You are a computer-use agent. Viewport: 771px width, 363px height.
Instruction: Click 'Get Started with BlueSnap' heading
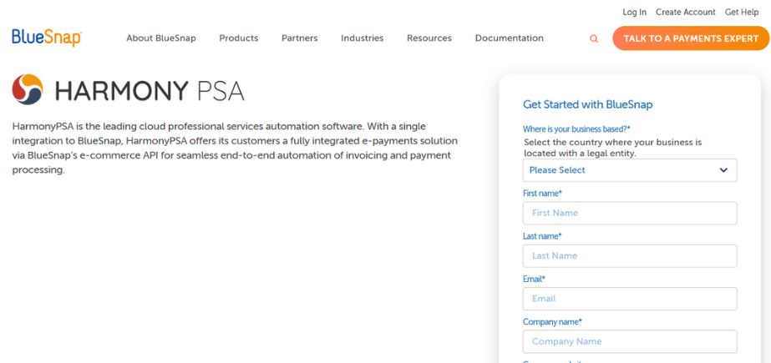[587, 104]
